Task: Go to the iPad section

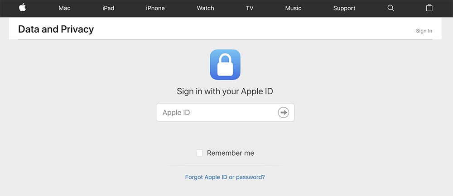Action: 108,8
